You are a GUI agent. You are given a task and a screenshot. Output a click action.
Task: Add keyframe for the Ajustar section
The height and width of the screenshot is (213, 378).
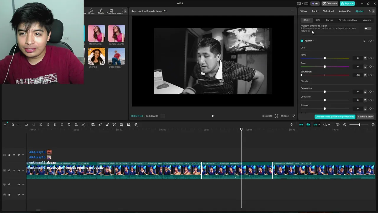pos(371,41)
